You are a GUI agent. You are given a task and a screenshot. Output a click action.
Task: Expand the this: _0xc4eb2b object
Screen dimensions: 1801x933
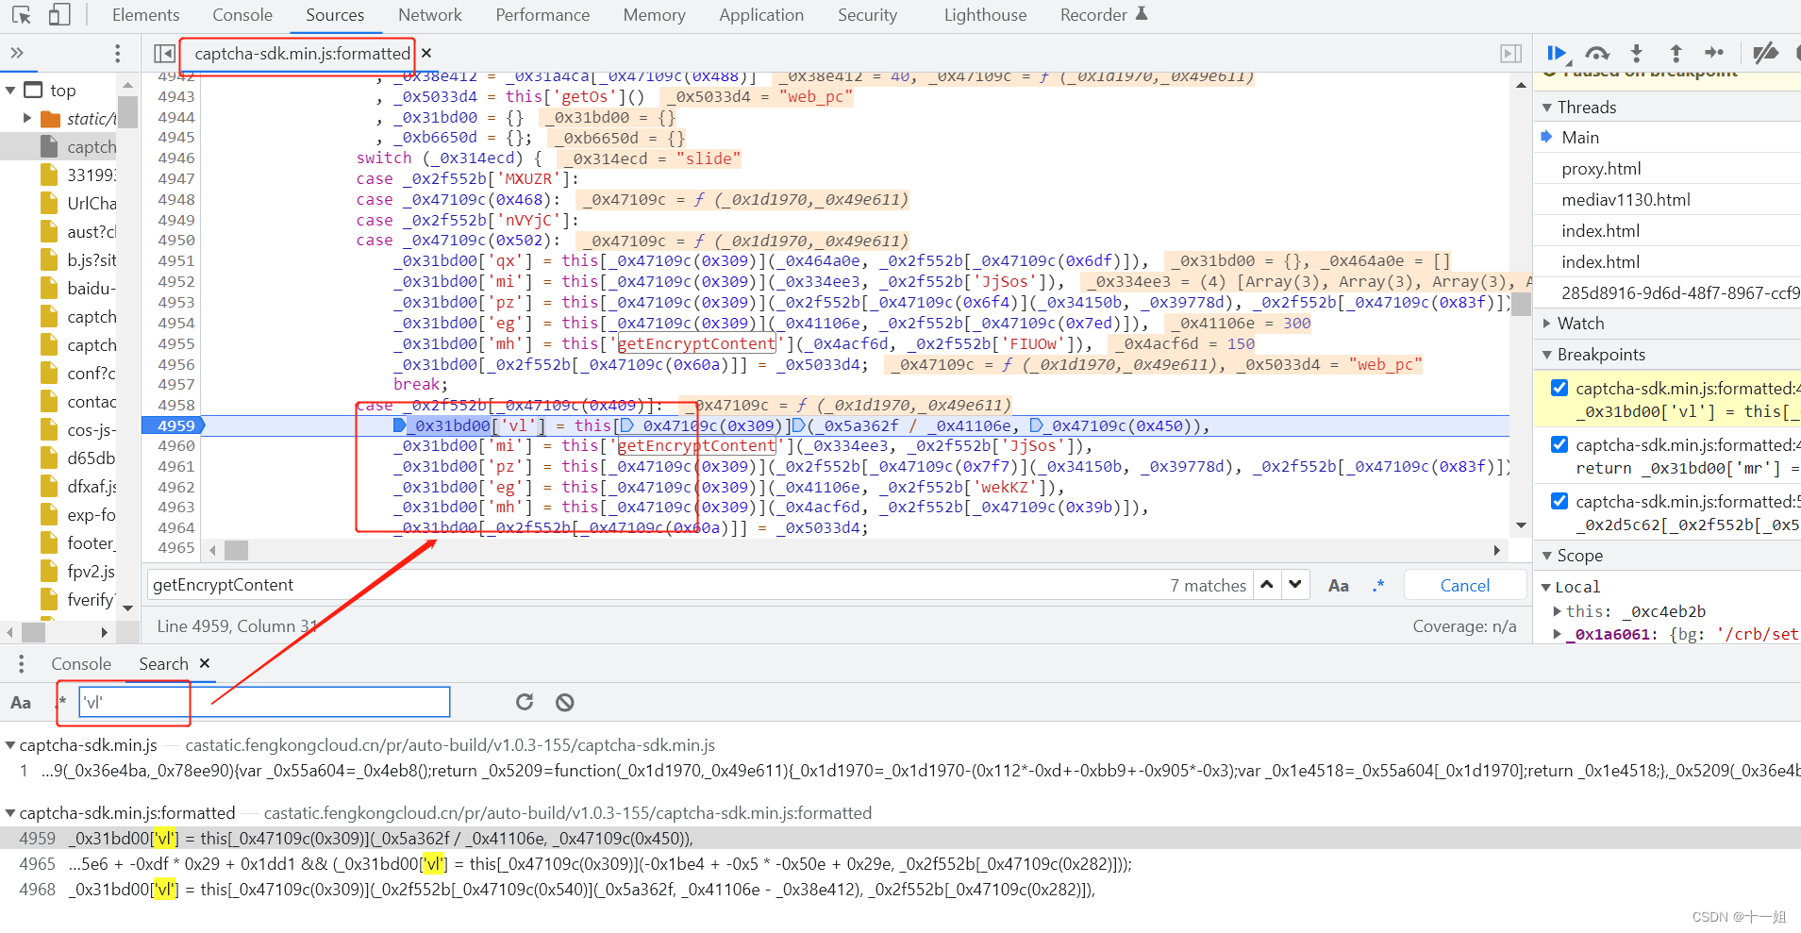pyautogui.click(x=1558, y=611)
